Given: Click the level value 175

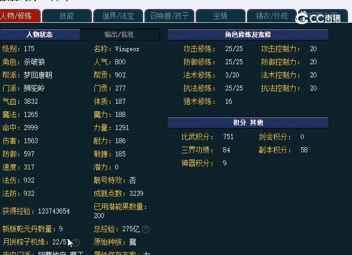Looking at the screenshot, I should pyautogui.click(x=29, y=49).
